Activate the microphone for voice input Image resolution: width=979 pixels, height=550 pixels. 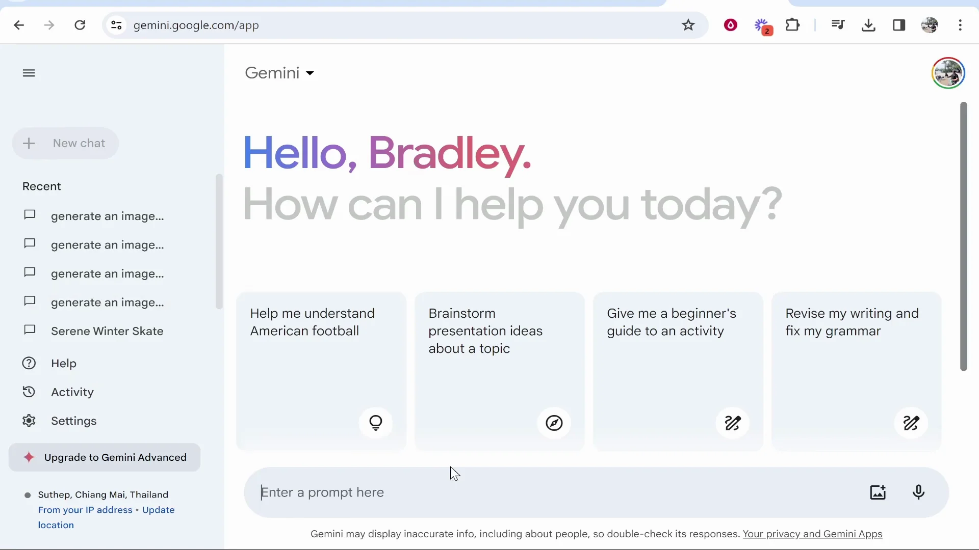pos(919,492)
